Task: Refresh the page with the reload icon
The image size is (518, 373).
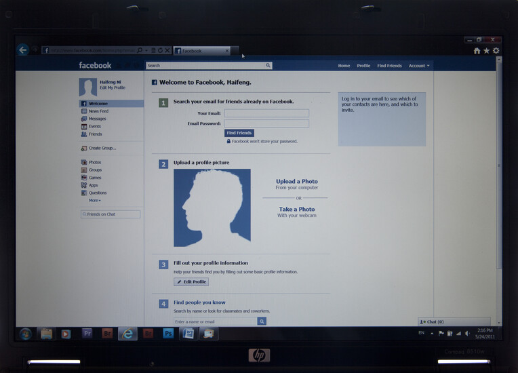Action: point(160,51)
